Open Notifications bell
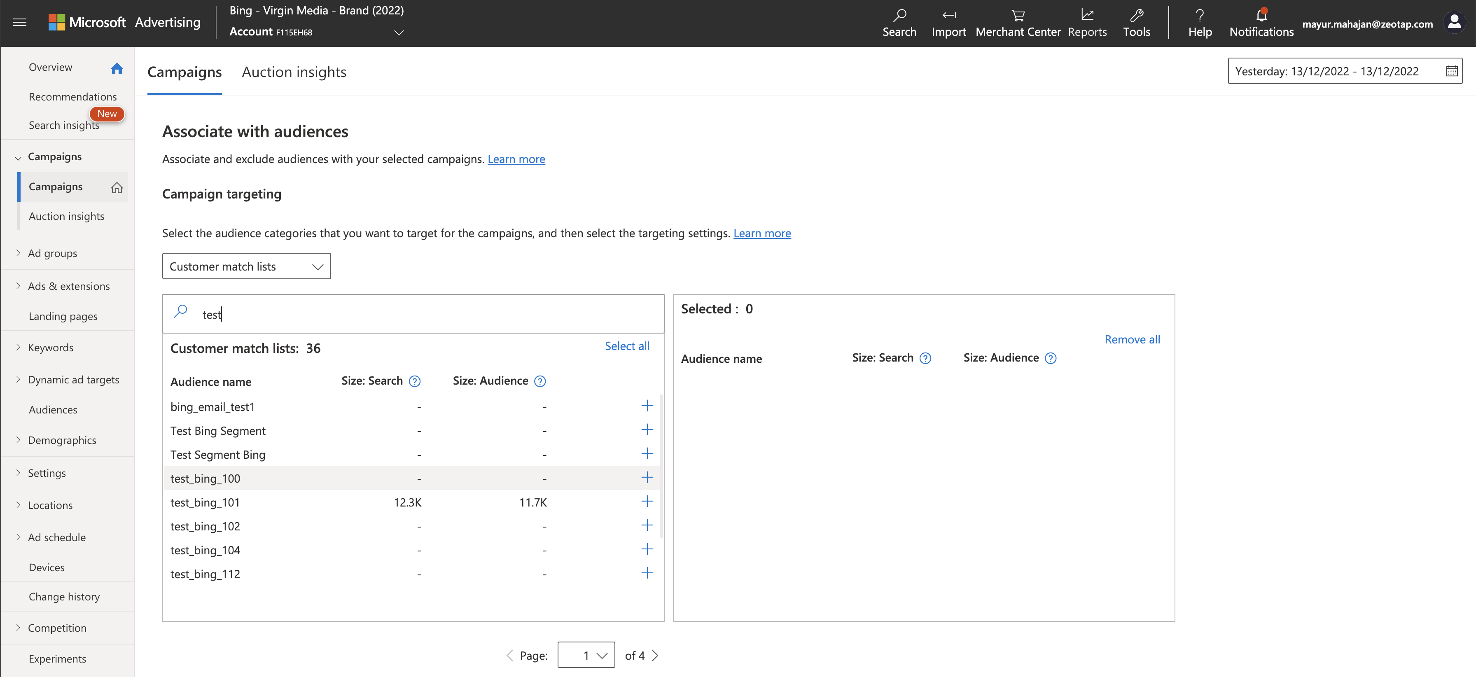This screenshot has height=677, width=1476. (1261, 16)
